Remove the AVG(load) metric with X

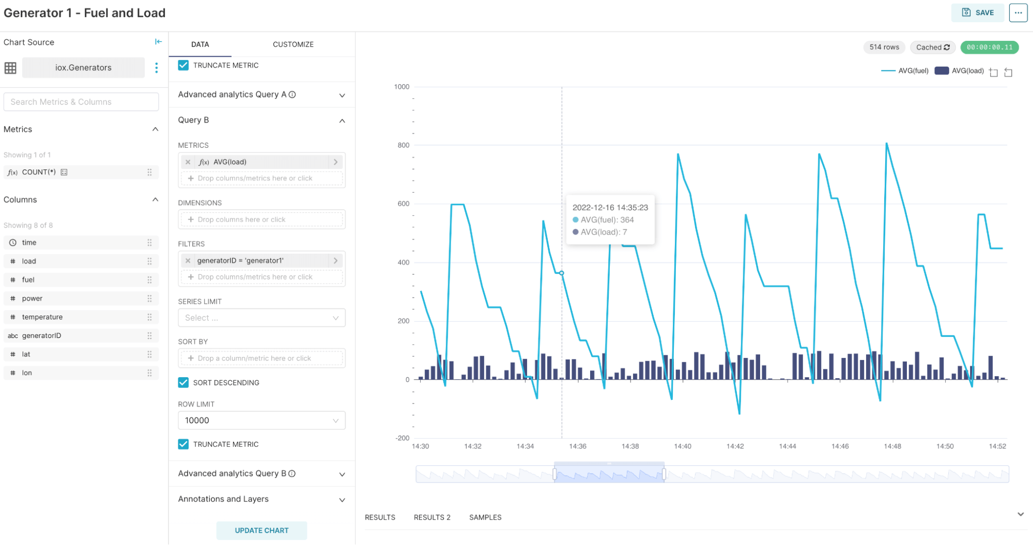(x=188, y=162)
